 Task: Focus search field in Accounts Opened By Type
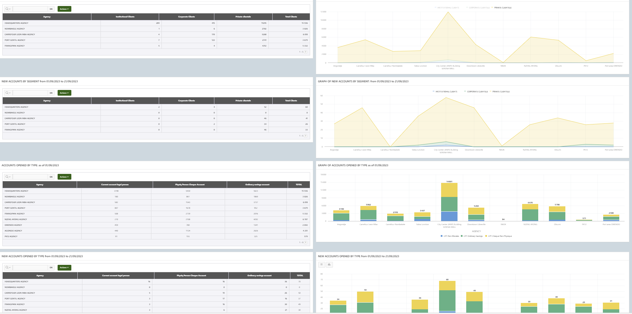(30, 177)
